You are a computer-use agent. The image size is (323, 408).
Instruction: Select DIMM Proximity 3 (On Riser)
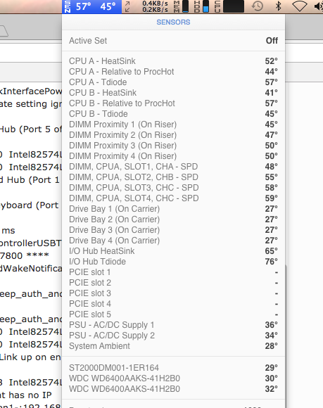173,146
